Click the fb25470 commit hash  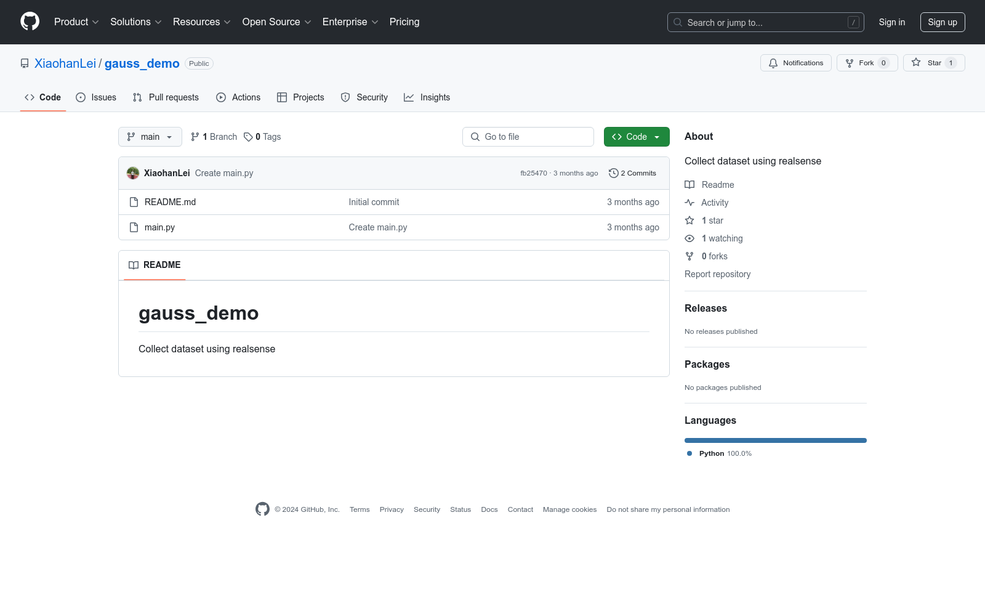534,173
